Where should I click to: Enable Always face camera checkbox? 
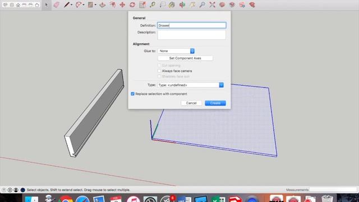point(159,71)
